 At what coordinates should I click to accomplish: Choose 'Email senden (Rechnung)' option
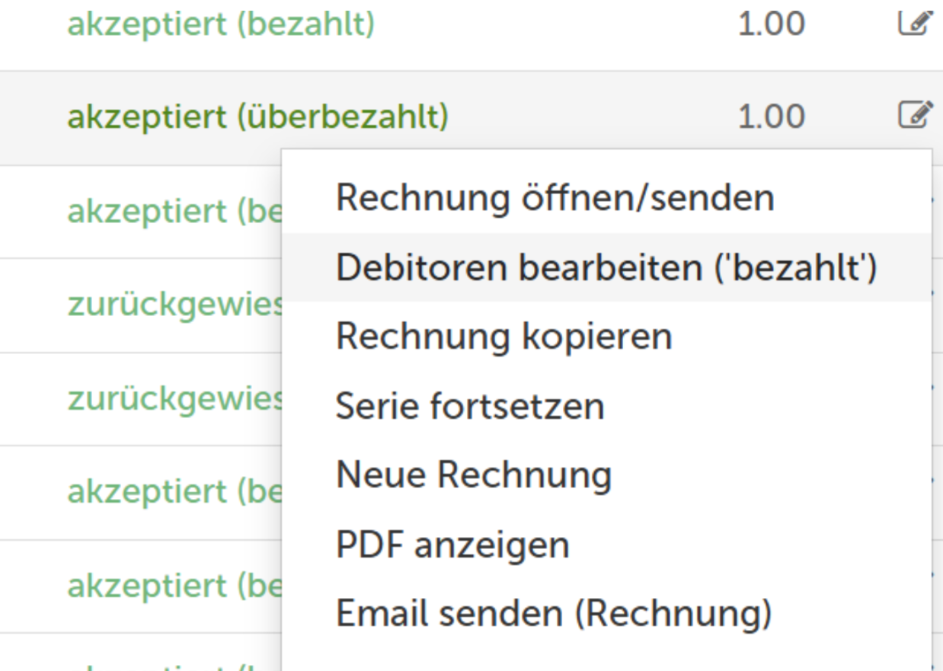tap(554, 614)
